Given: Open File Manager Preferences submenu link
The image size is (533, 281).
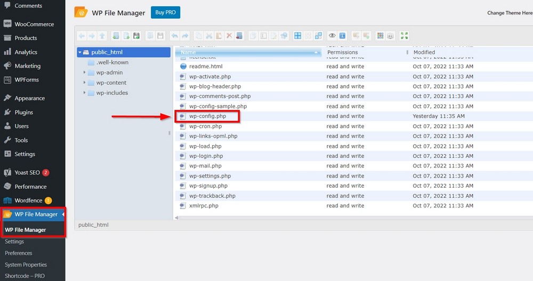Looking at the screenshot, I should (x=18, y=253).
